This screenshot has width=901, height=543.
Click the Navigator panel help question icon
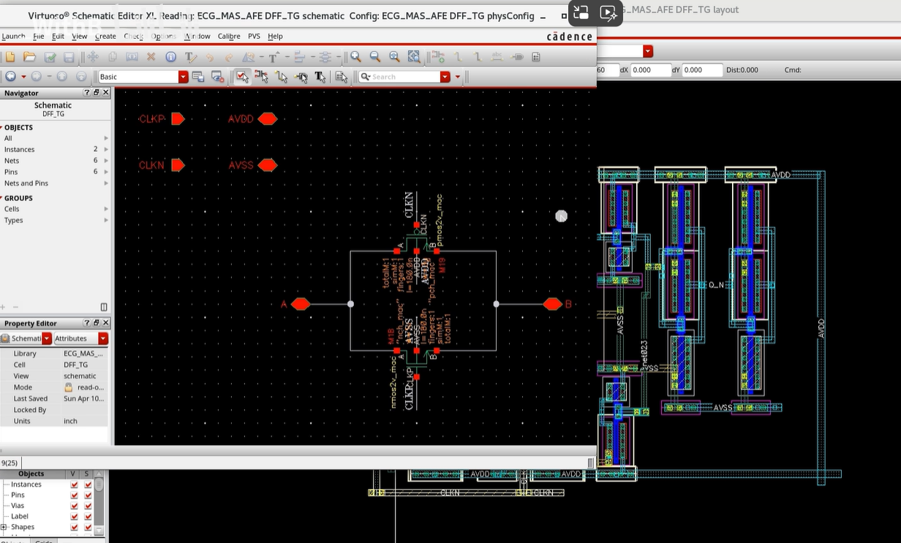point(87,93)
